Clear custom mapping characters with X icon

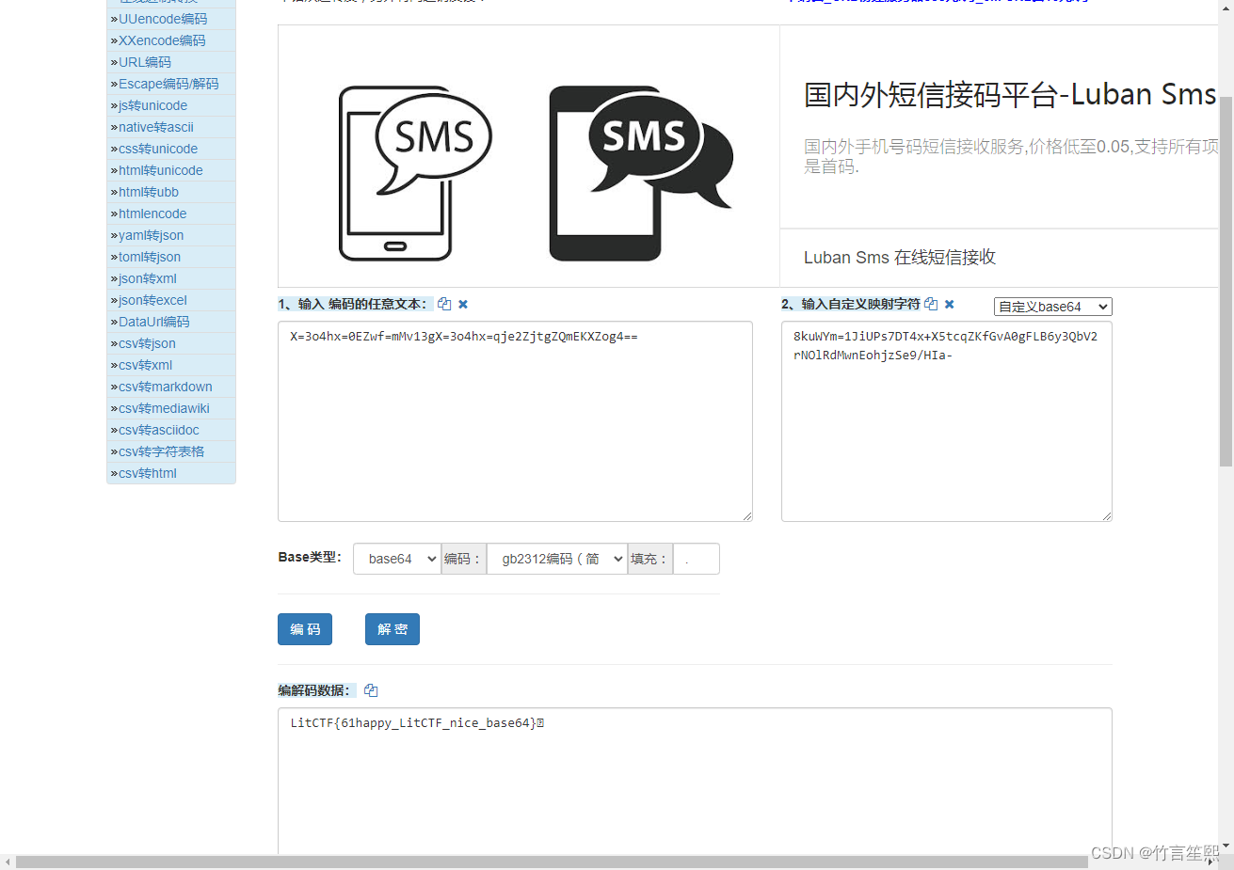[950, 304]
